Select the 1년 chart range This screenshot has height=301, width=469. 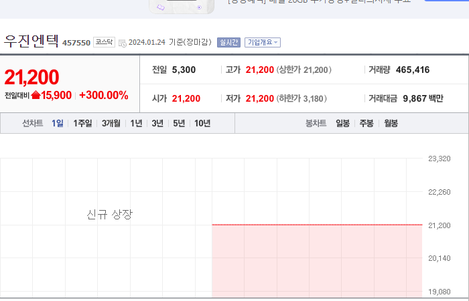(136, 123)
